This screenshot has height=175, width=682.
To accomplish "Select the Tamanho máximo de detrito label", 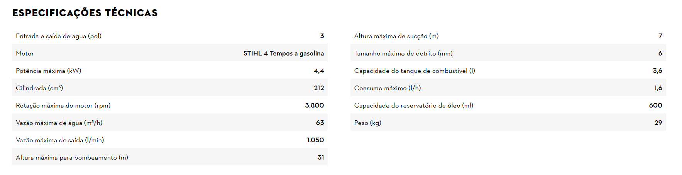I will pyautogui.click(x=403, y=53).
